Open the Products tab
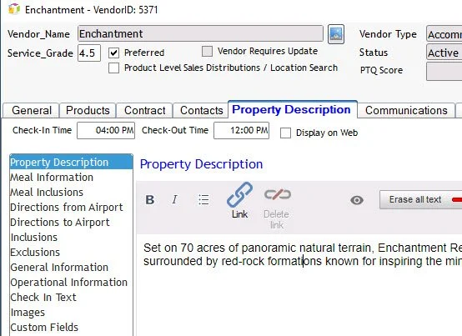 click(88, 110)
